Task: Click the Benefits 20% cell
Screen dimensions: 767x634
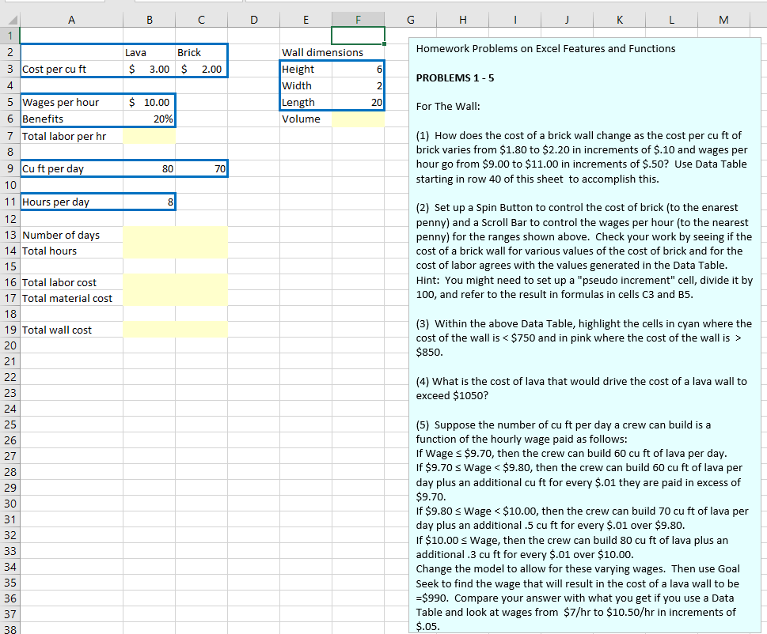Action: 149,119
